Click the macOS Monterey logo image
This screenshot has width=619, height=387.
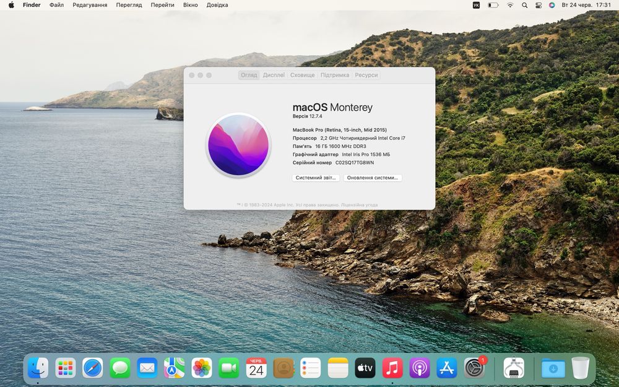pyautogui.click(x=238, y=145)
